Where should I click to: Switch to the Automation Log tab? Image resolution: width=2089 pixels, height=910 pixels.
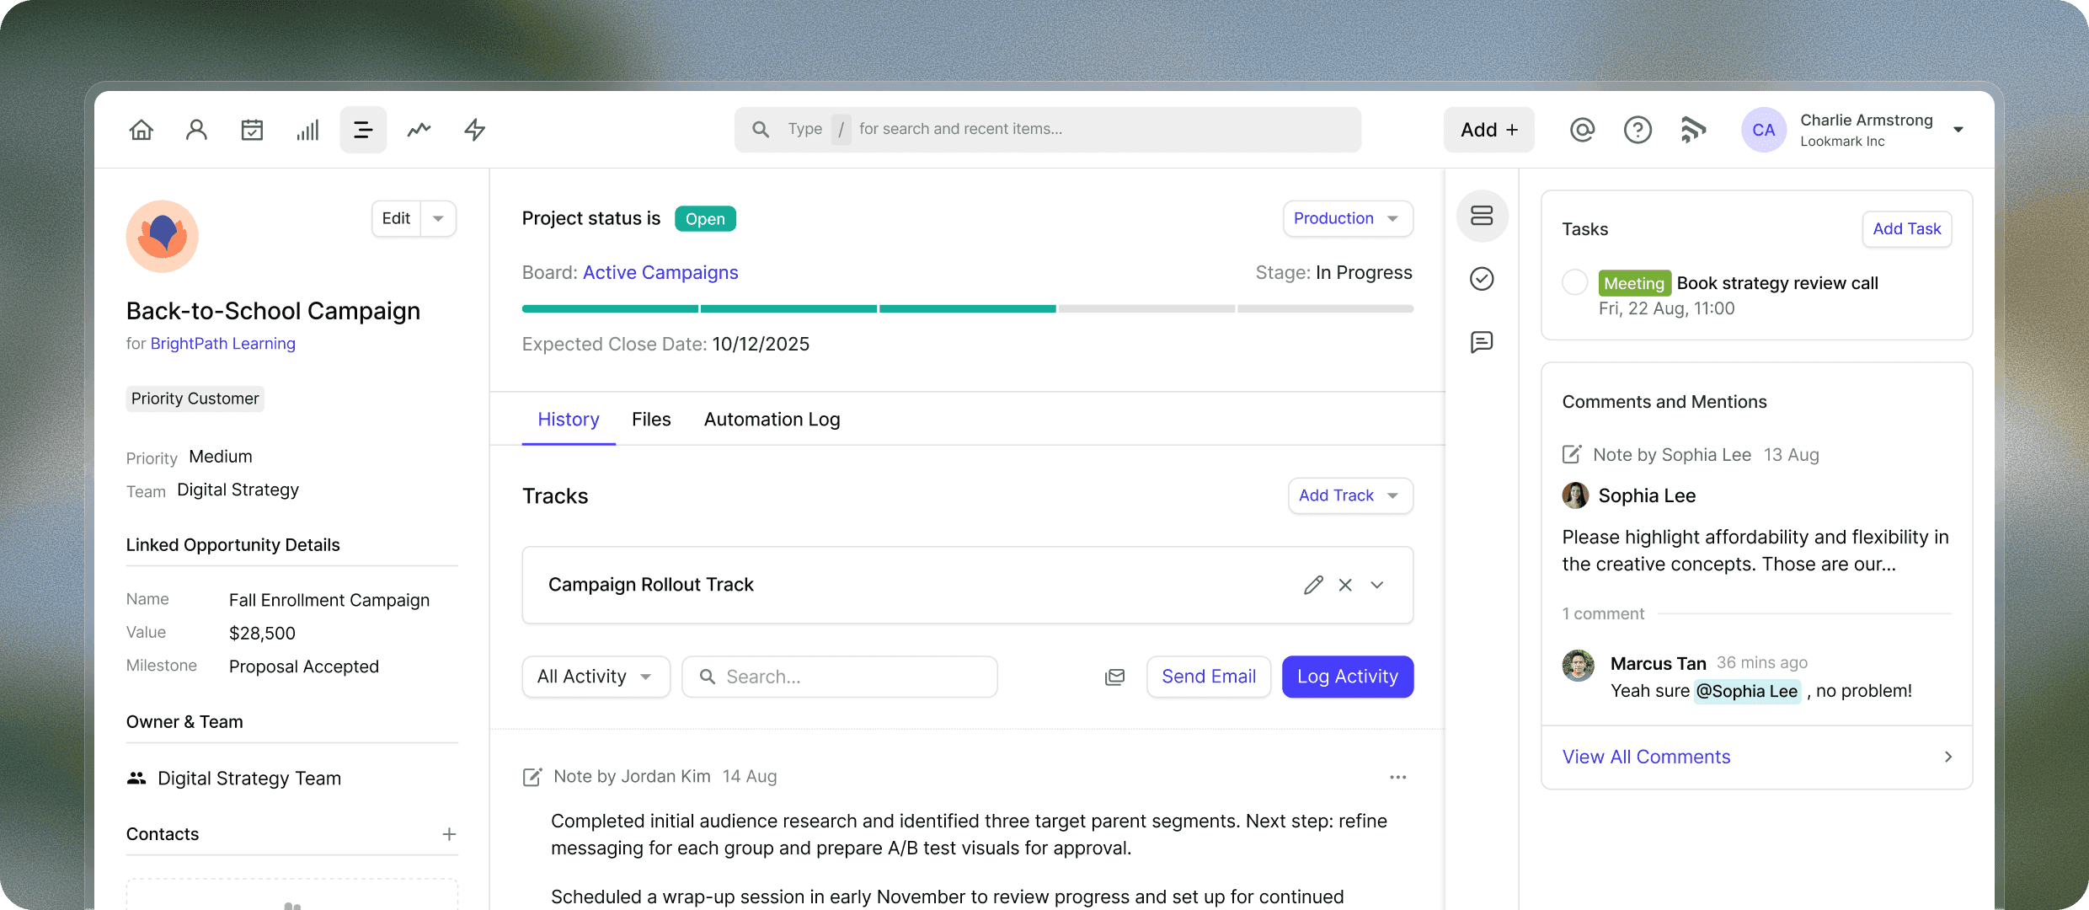click(771, 419)
